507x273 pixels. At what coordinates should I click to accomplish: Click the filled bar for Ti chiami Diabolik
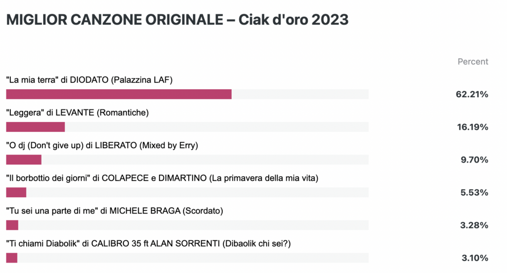(x=12, y=258)
